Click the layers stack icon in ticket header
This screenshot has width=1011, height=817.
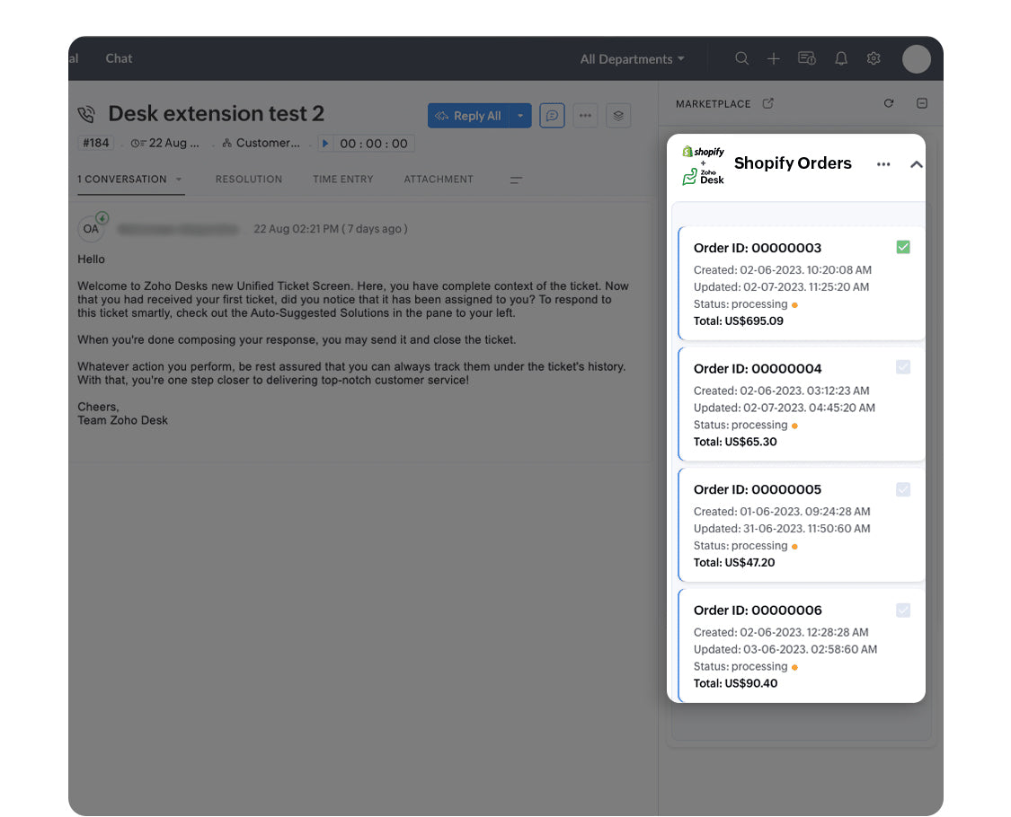(x=617, y=116)
